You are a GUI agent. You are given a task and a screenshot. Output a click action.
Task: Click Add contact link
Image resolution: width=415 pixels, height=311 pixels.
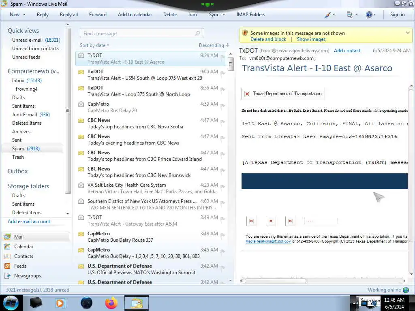pos(347,51)
